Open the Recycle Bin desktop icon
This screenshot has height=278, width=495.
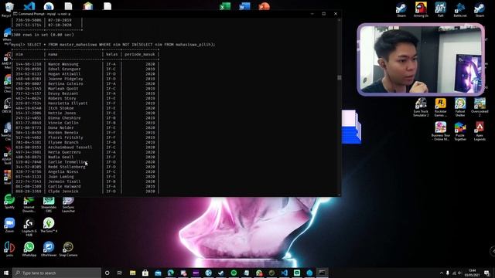pyautogui.click(x=9, y=8)
